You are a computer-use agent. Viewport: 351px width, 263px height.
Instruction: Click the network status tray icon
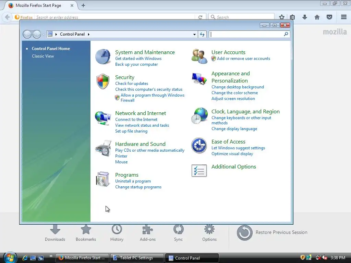[318, 258]
